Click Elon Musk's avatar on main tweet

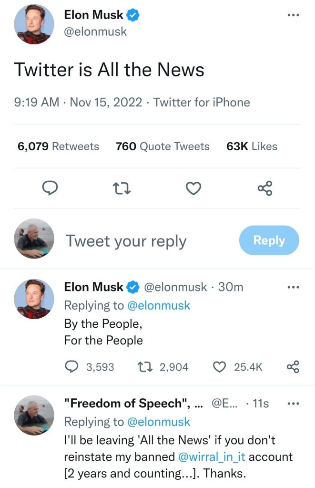(33, 24)
